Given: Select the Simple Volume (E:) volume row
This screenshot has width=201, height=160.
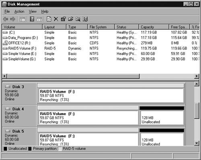Looking at the screenshot, I should [x=101, y=54].
